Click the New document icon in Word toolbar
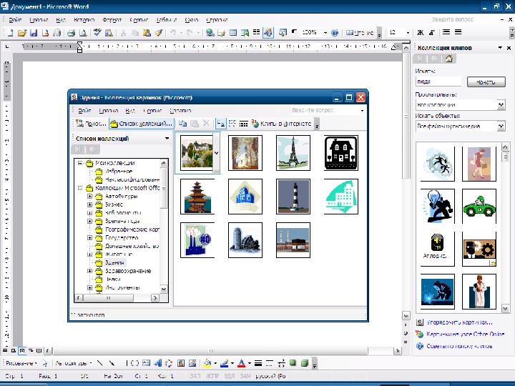The height and width of the screenshot is (386, 515). point(11,33)
